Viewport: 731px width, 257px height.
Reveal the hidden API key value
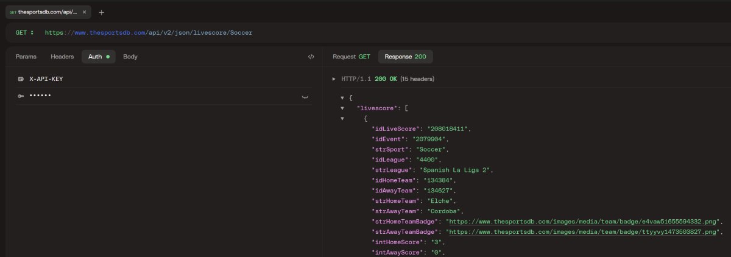pos(305,96)
